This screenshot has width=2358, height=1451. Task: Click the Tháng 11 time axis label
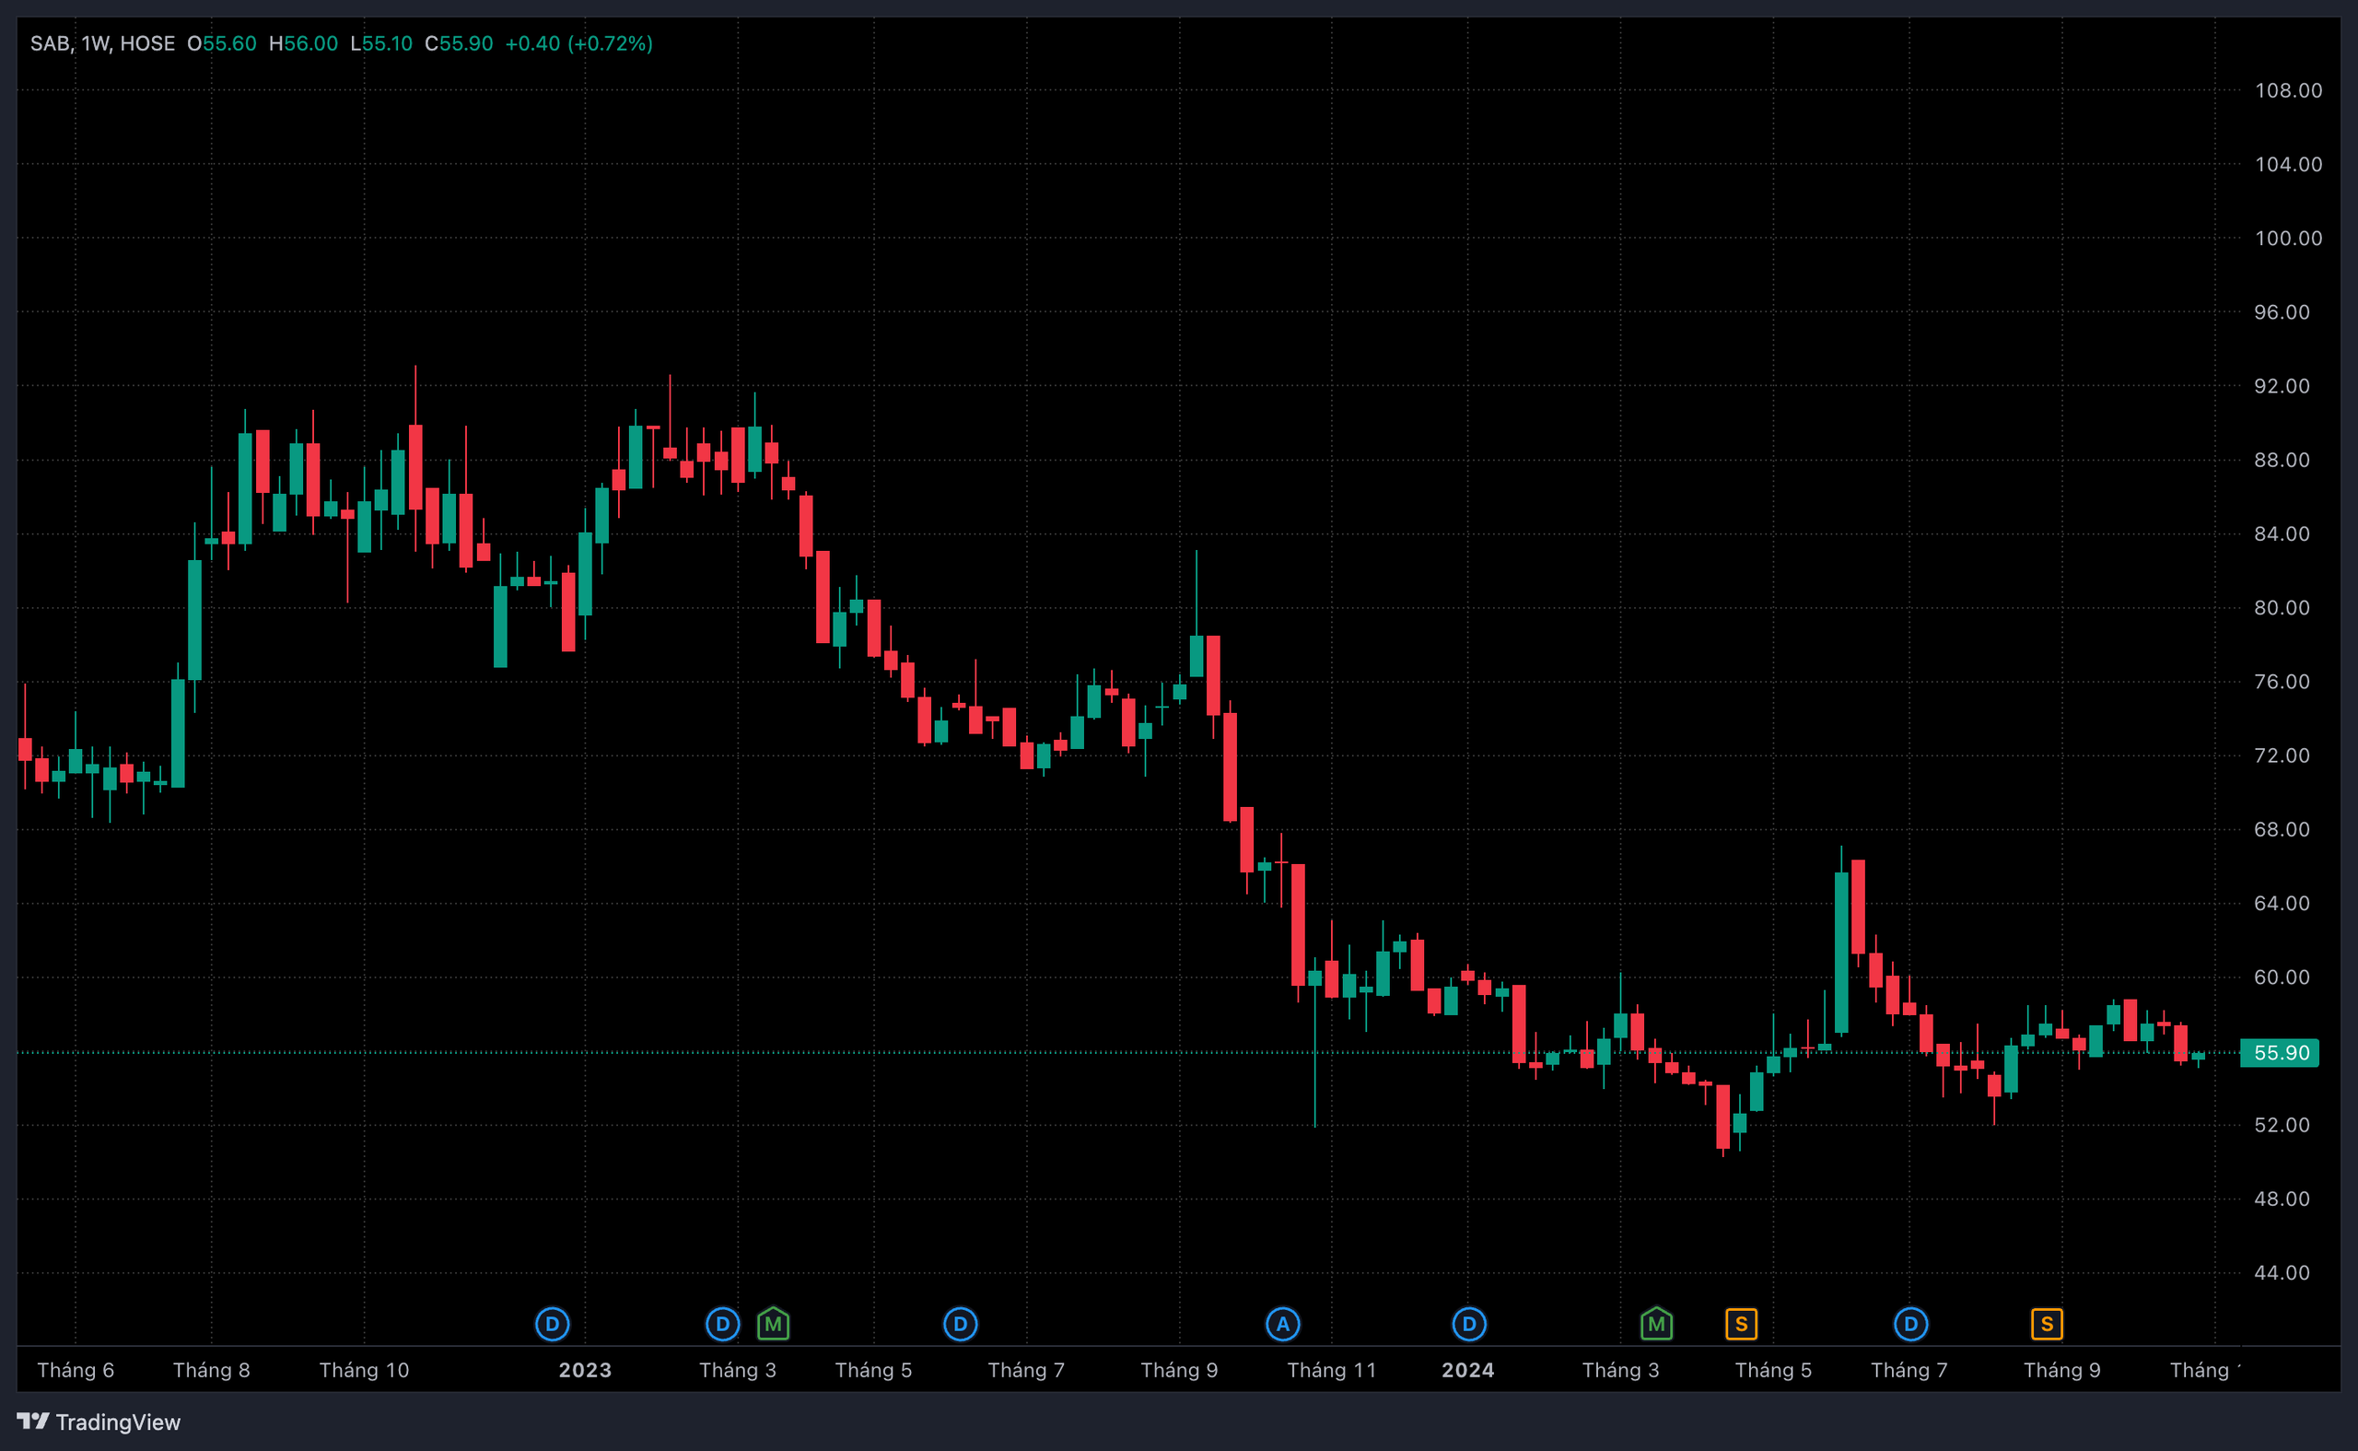tap(1332, 1369)
